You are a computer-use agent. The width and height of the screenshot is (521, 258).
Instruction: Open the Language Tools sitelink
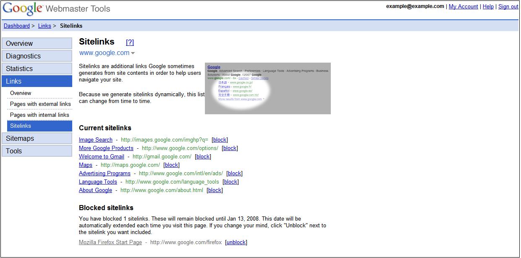click(98, 182)
